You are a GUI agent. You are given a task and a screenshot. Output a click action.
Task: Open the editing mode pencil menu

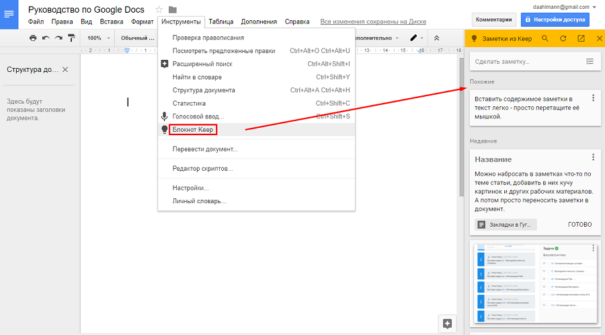click(416, 38)
